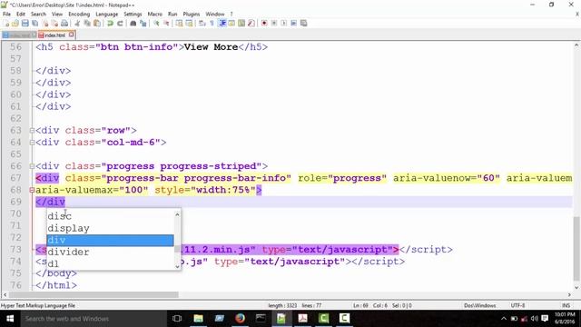The width and height of the screenshot is (581, 327).
Task: Collapse fold at line 64 col-md-6
Action: [x=32, y=143]
